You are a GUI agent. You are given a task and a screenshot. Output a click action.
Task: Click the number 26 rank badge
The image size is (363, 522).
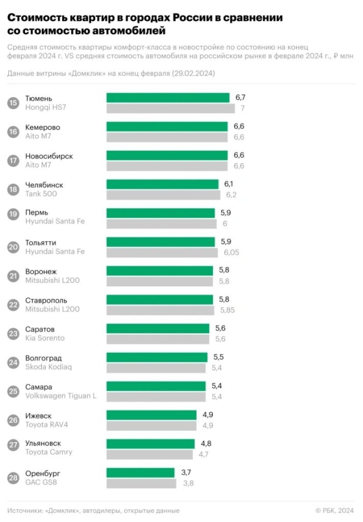[x=13, y=420]
